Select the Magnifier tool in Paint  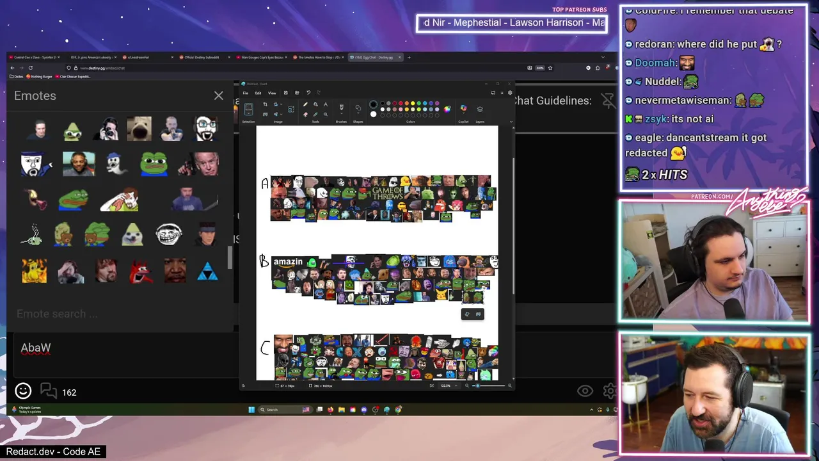[326, 115]
